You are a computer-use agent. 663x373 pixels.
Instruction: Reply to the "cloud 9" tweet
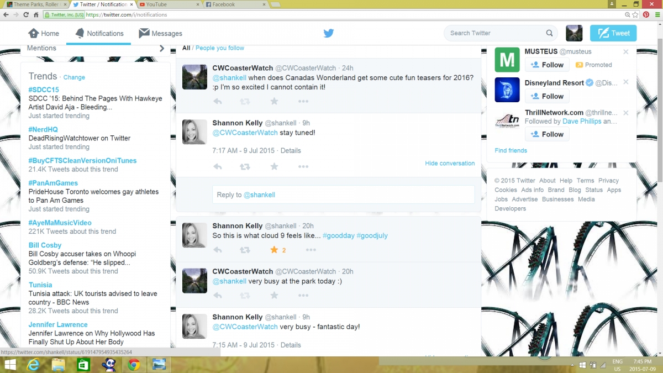[x=218, y=250]
